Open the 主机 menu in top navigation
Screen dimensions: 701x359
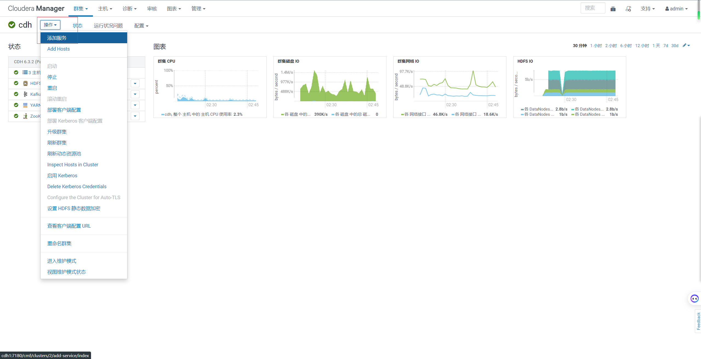105,9
